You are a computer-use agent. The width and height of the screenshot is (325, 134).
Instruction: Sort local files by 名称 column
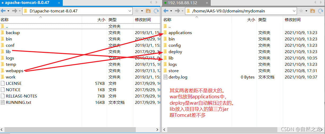pos(41,20)
